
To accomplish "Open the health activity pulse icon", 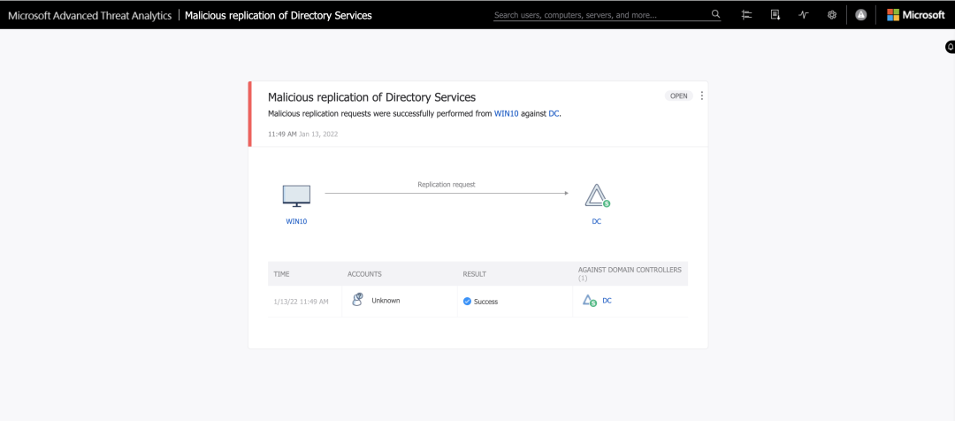I will (x=803, y=15).
